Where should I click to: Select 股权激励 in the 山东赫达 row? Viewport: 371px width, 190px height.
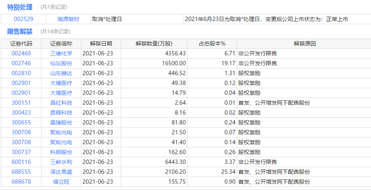pos(249,73)
